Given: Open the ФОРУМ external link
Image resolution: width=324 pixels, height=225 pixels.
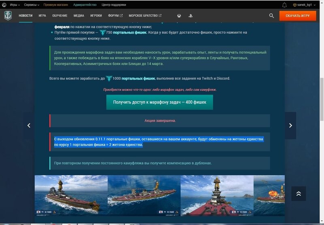Looking at the screenshot, I should (115, 16).
